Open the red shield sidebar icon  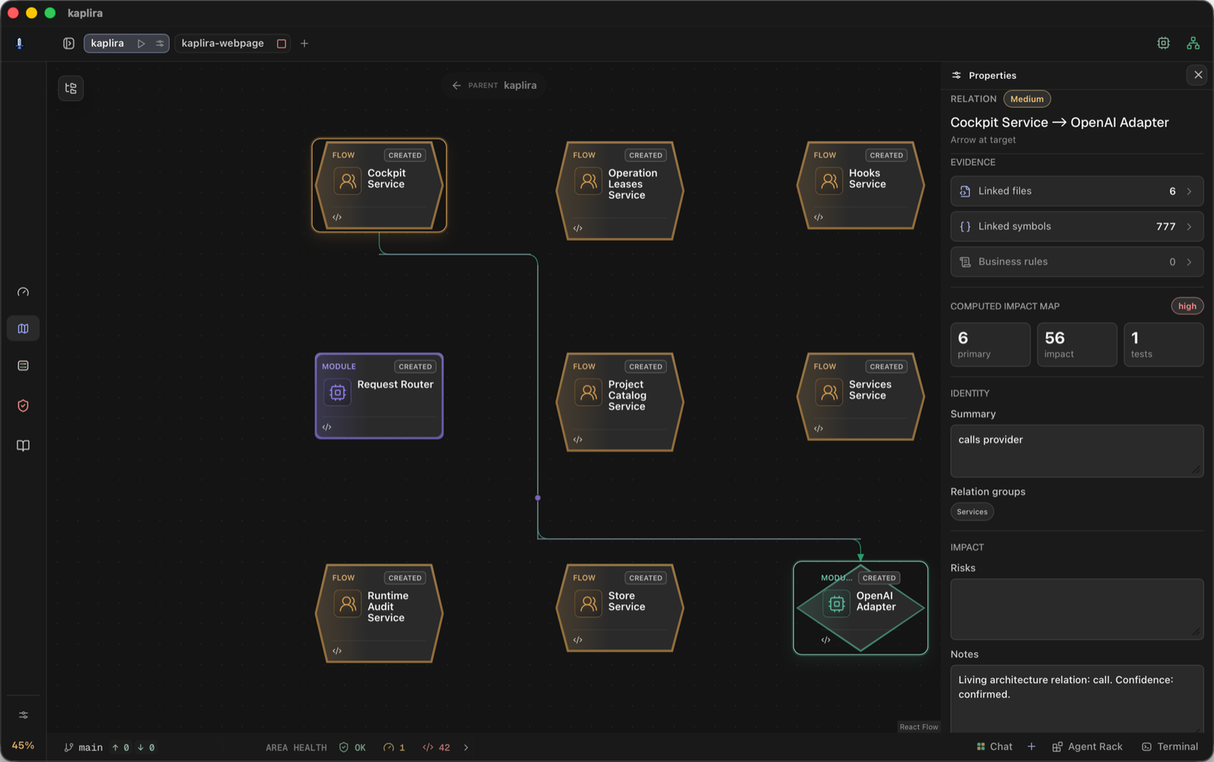(x=24, y=405)
